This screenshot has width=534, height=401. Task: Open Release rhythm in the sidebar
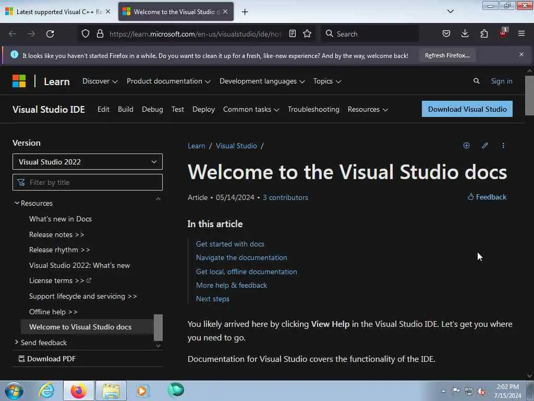pyautogui.click(x=59, y=250)
